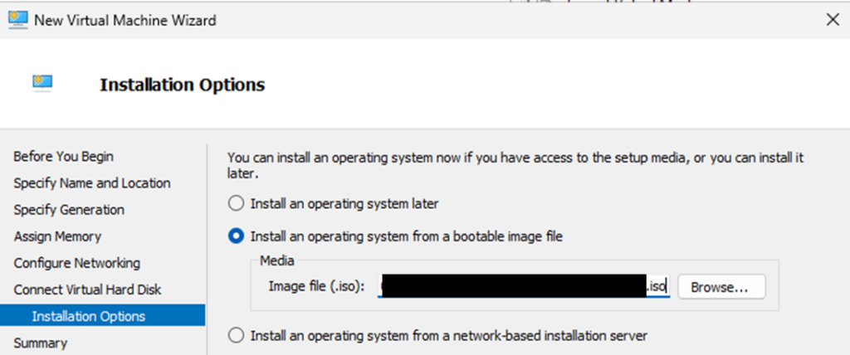Select Installation Options in the sidebar
850x355 pixels.
88,316
